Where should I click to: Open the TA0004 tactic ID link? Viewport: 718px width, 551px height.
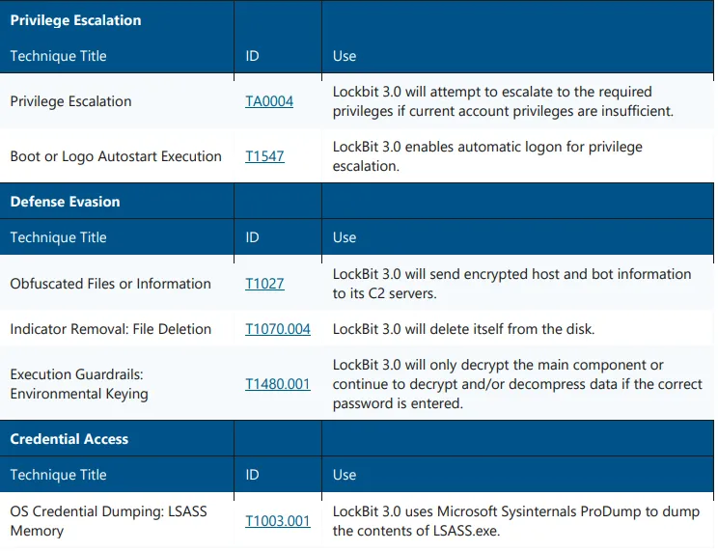tap(269, 101)
